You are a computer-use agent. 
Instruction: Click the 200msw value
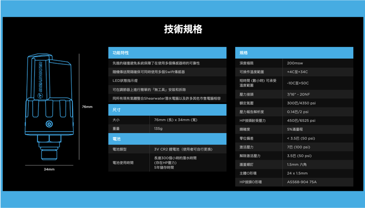point(295,63)
